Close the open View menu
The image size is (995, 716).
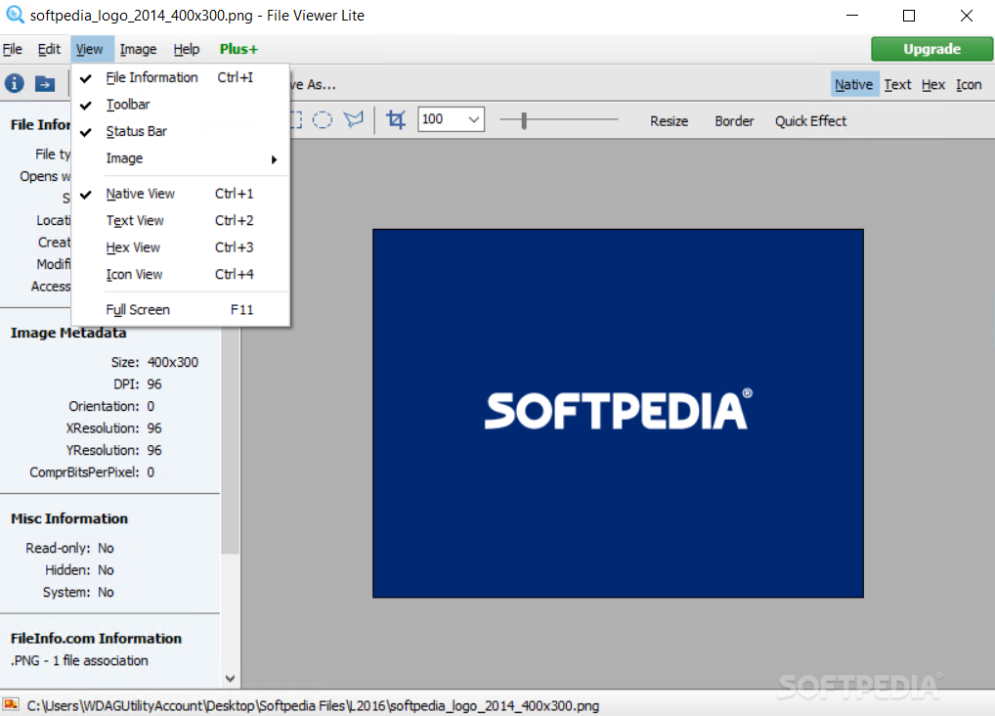point(90,49)
